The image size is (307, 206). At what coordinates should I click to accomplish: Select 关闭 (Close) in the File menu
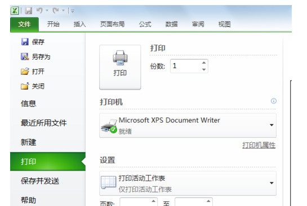pos(33,86)
